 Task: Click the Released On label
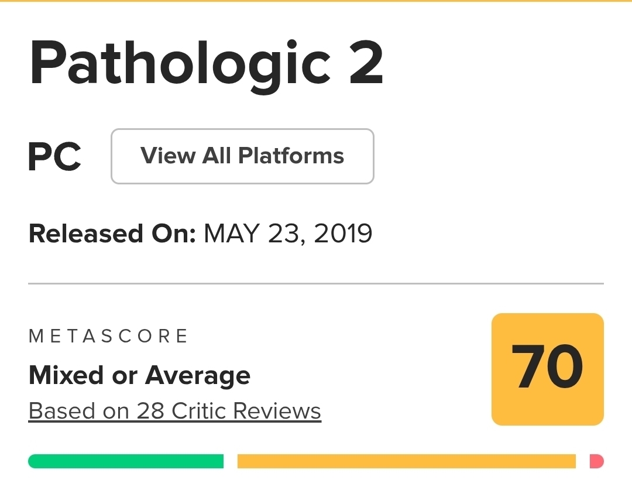coord(111,234)
